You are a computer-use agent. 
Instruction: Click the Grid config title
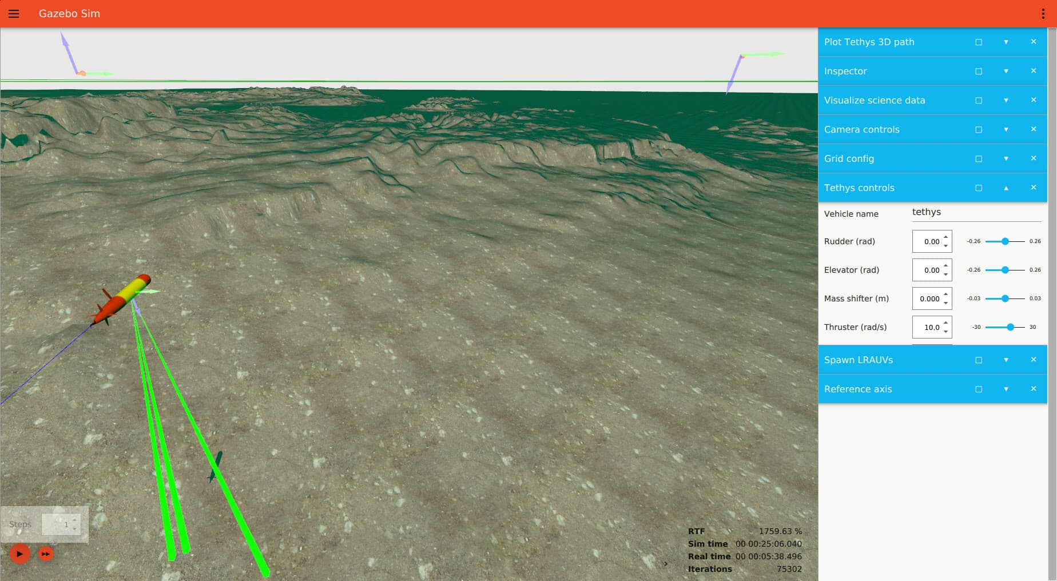pyautogui.click(x=849, y=158)
